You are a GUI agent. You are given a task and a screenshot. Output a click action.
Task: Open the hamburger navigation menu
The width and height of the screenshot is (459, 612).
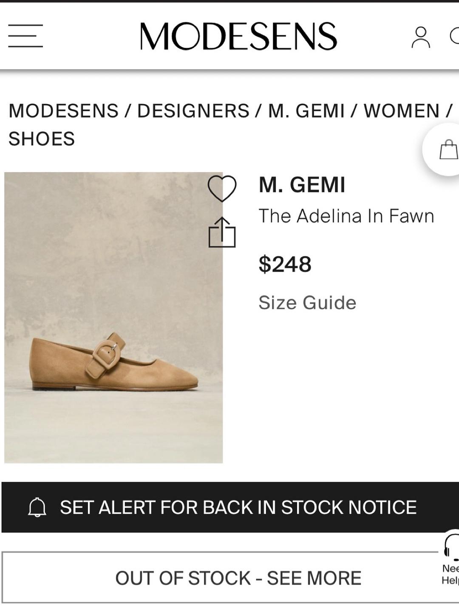(25, 36)
